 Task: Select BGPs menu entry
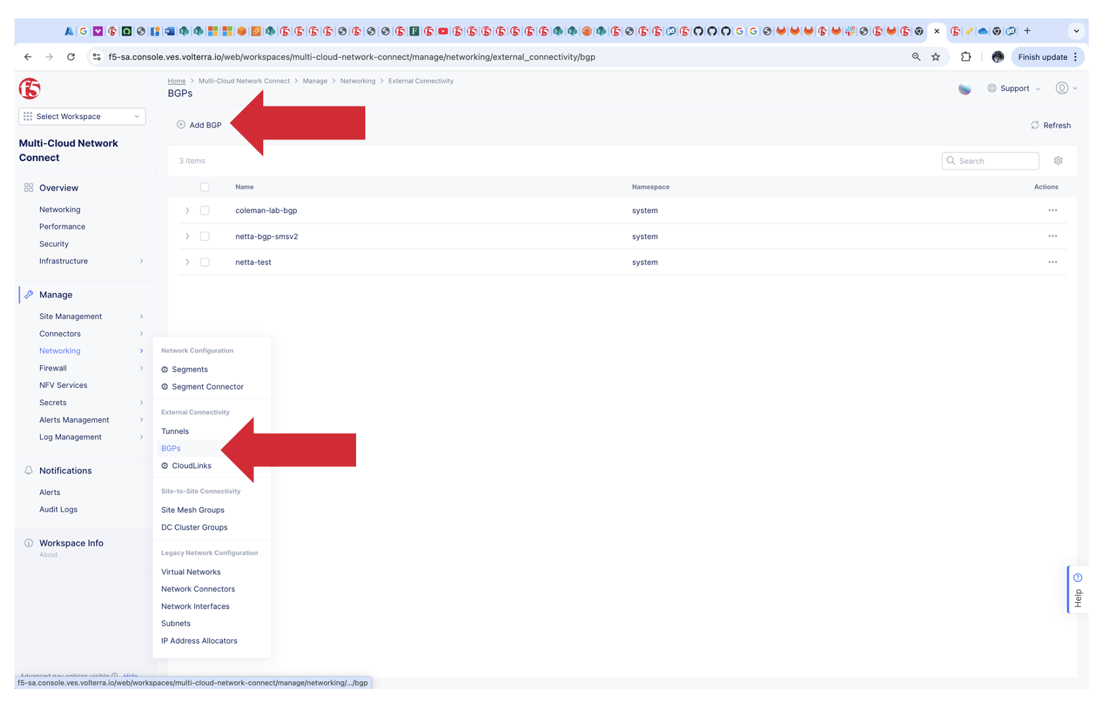170,448
